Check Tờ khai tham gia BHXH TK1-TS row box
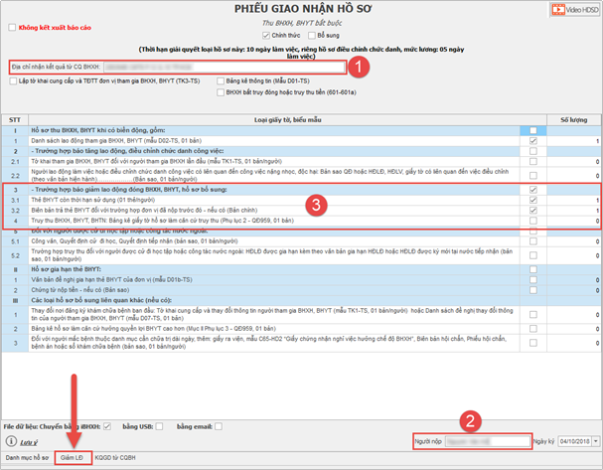Viewport: 603px width, 470px height. [533, 162]
